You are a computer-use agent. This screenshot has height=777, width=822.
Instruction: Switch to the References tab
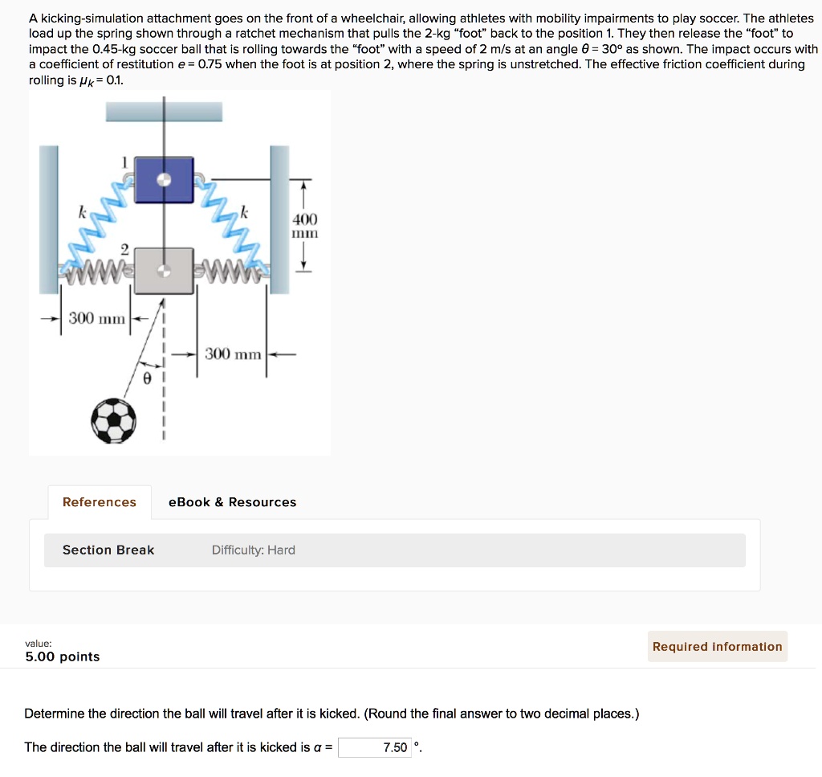click(99, 501)
